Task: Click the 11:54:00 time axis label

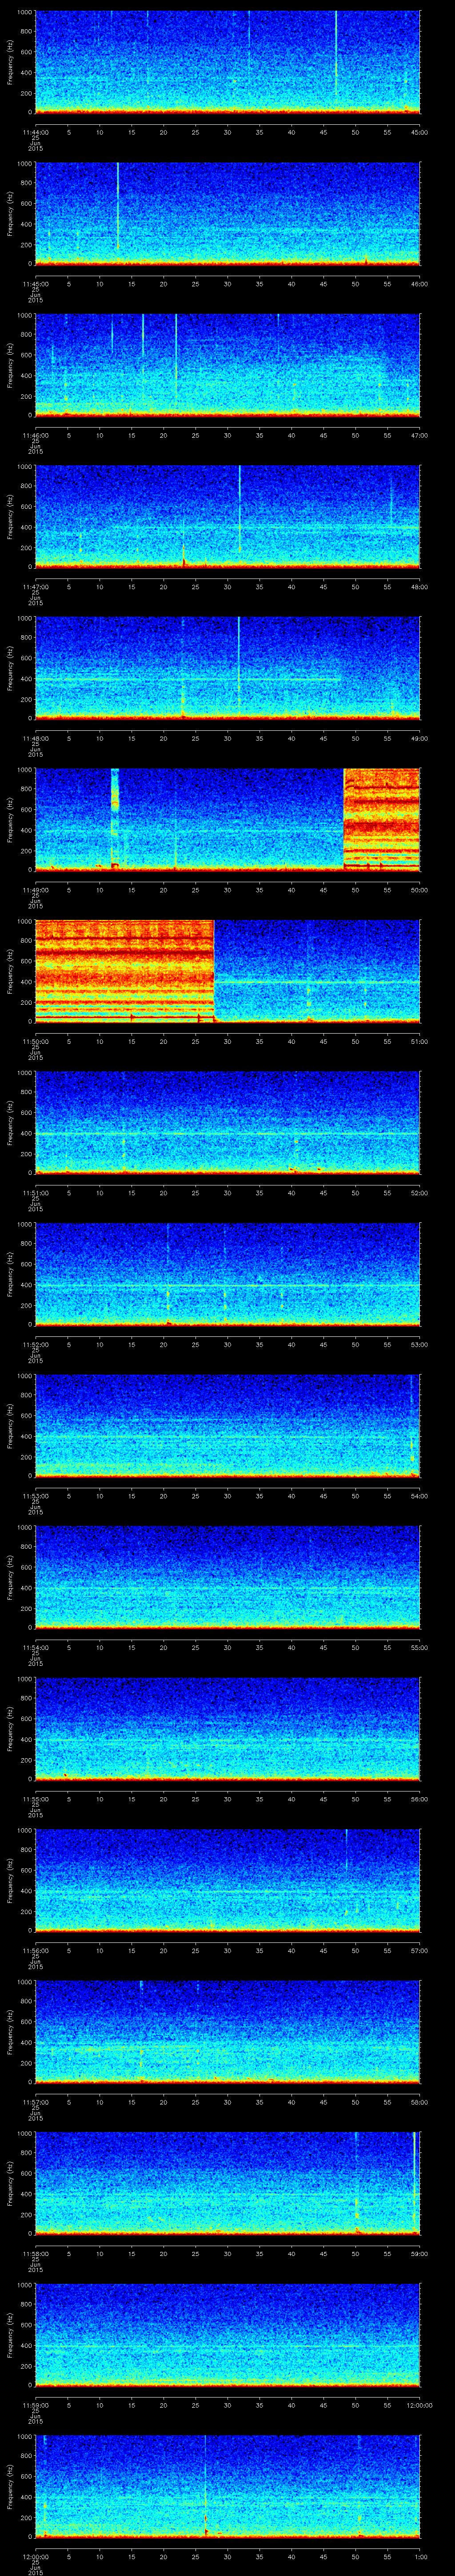Action: pos(35,1647)
